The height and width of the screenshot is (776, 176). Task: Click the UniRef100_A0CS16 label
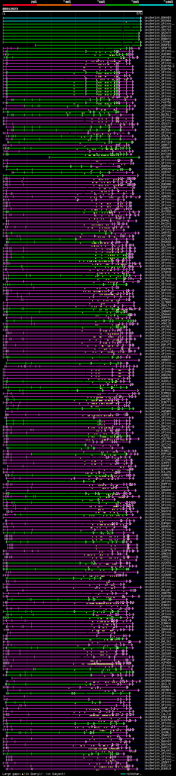(158, 142)
